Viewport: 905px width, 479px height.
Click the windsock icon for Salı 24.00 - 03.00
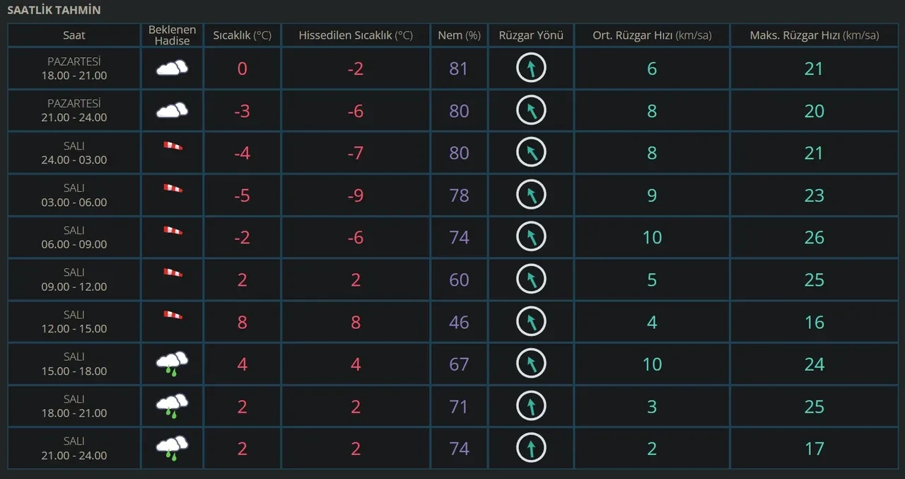(173, 146)
